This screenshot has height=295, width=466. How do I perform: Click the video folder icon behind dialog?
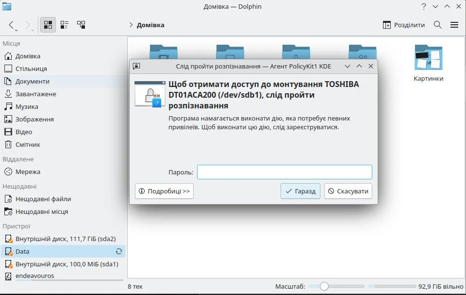point(164,52)
